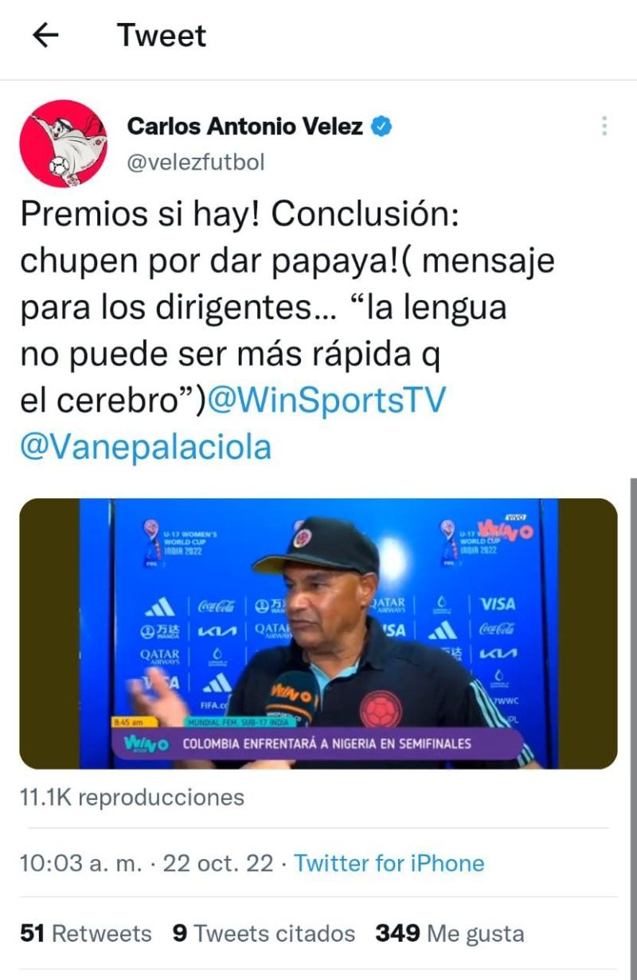Image resolution: width=637 pixels, height=980 pixels.
Task: View the 9 Tweets citados list
Action: click(x=264, y=933)
